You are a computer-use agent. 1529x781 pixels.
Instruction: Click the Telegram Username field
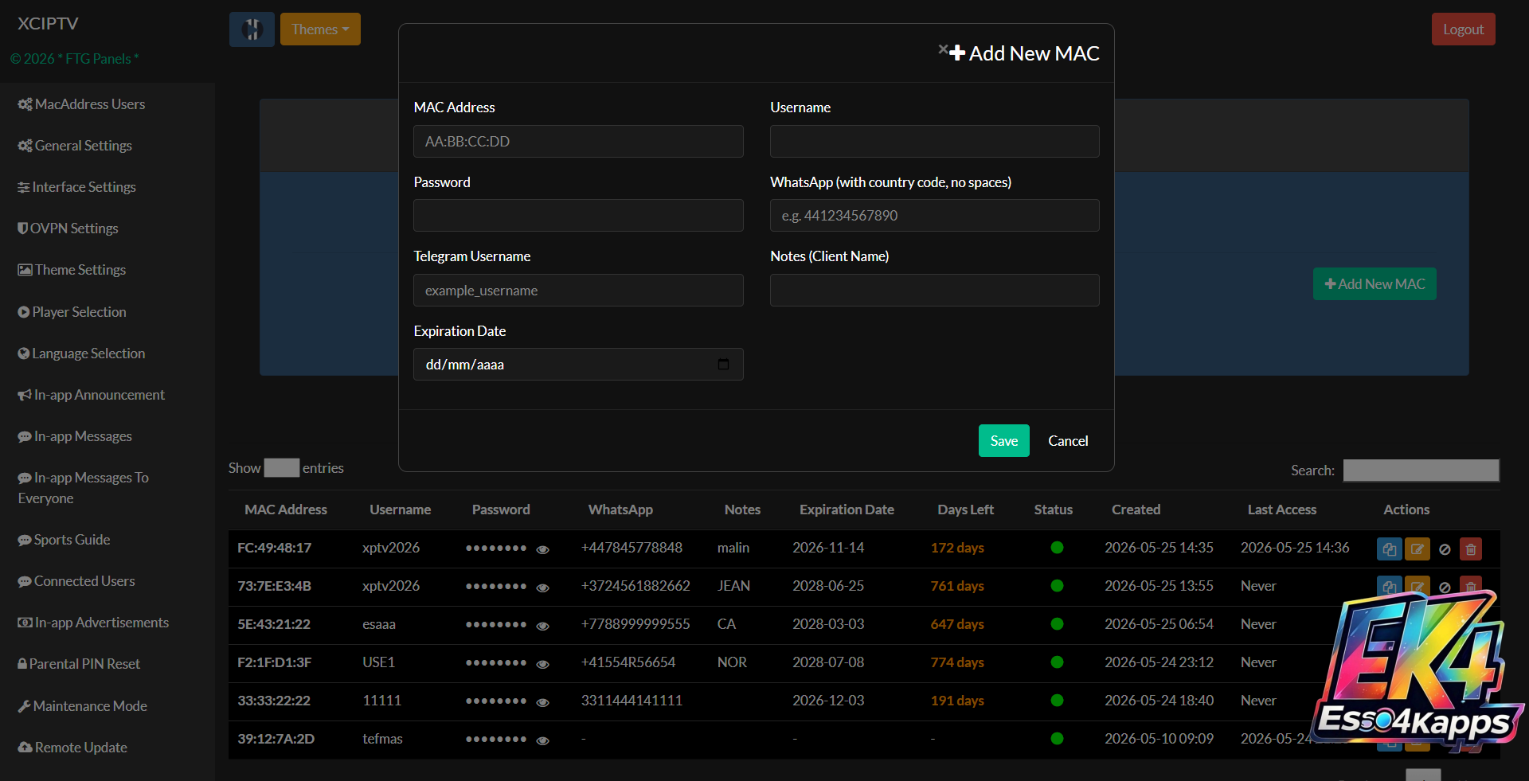(578, 291)
